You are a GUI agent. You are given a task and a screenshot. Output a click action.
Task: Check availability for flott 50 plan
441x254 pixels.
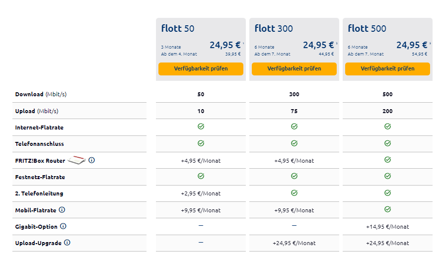click(x=201, y=68)
